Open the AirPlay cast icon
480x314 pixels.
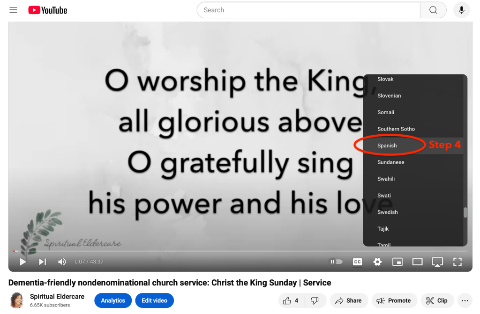(437, 262)
